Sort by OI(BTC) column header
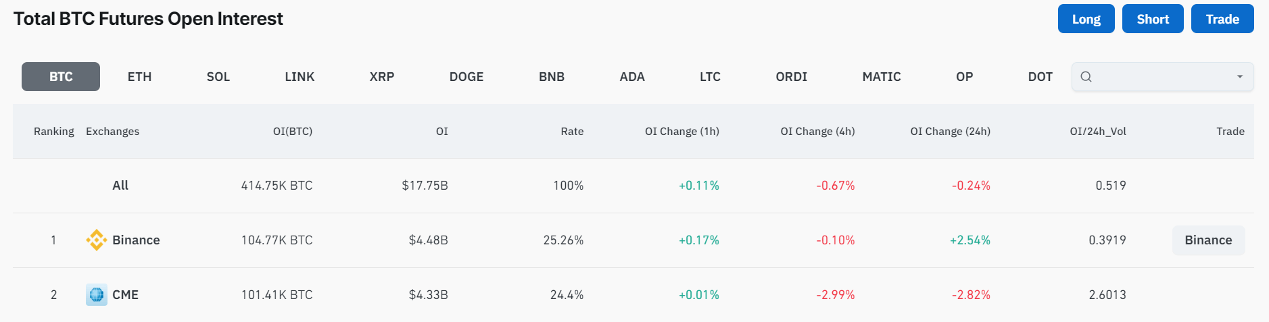Viewport: 1269px width, 322px height. 293,132
